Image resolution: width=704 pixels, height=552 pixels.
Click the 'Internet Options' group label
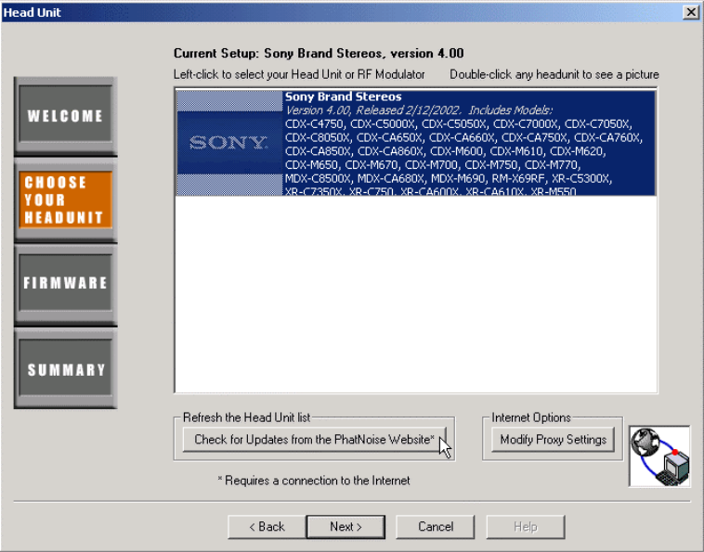(531, 417)
